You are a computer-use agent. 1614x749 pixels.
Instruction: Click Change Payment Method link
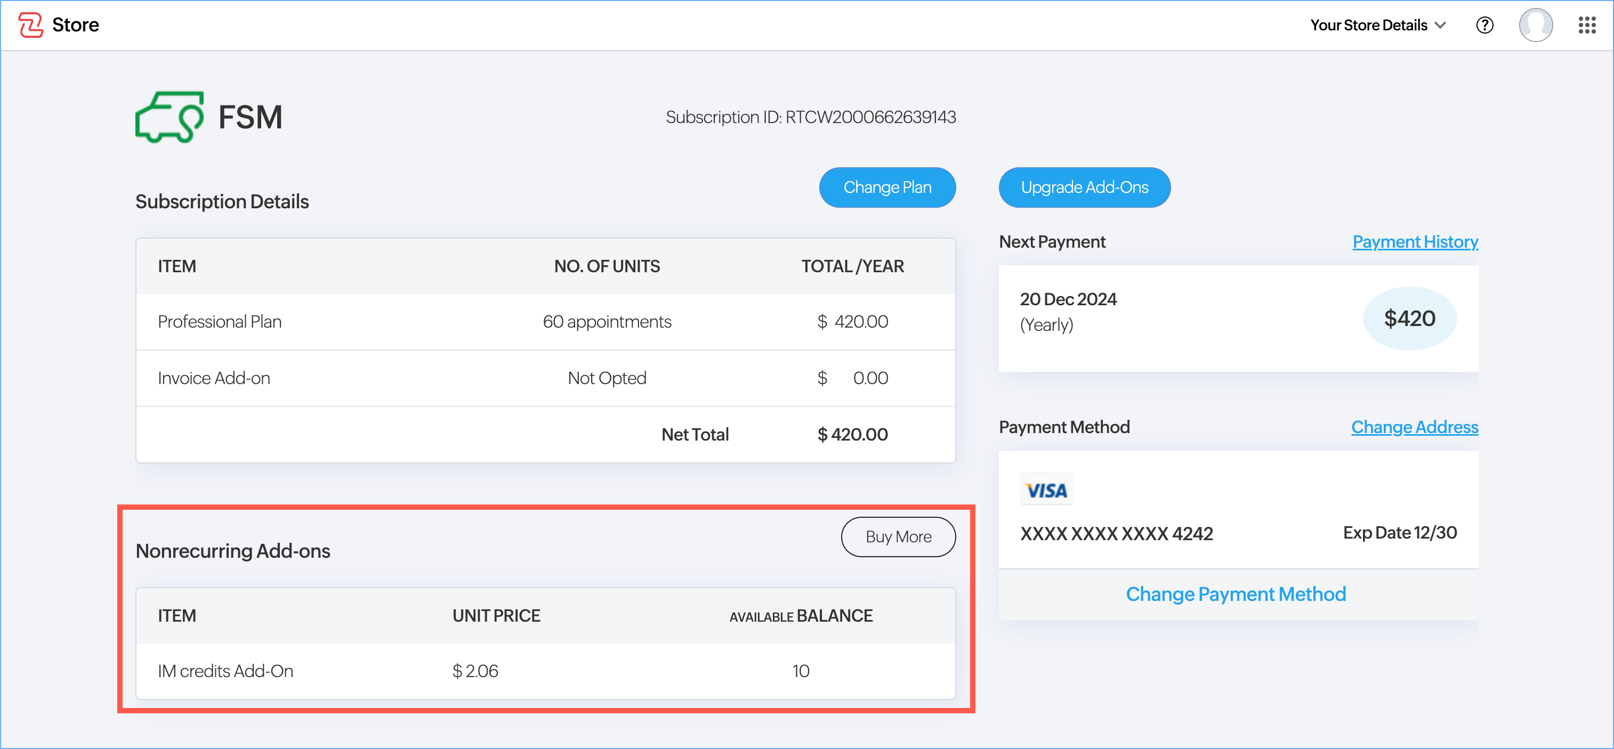click(1236, 593)
